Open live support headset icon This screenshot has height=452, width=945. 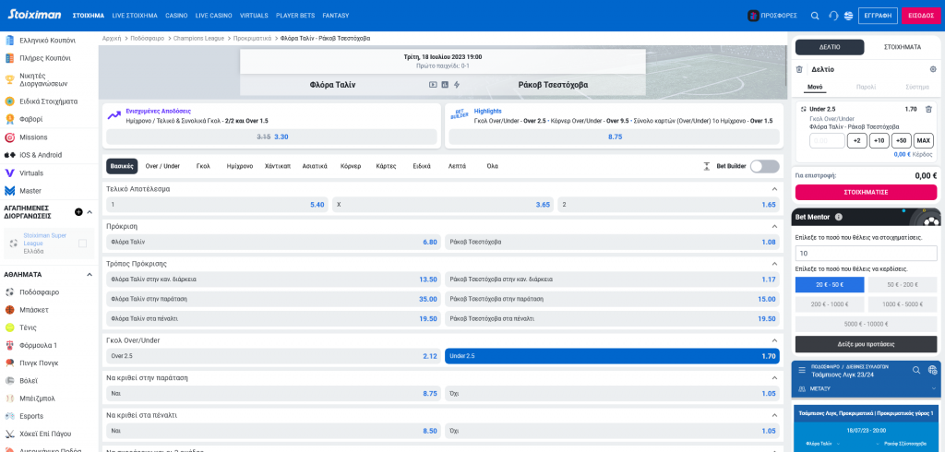833,16
